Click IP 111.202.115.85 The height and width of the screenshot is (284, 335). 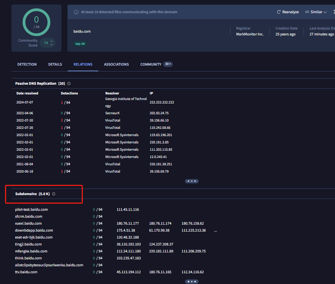pos(161,149)
